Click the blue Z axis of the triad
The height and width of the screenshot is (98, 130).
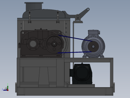click(5, 90)
